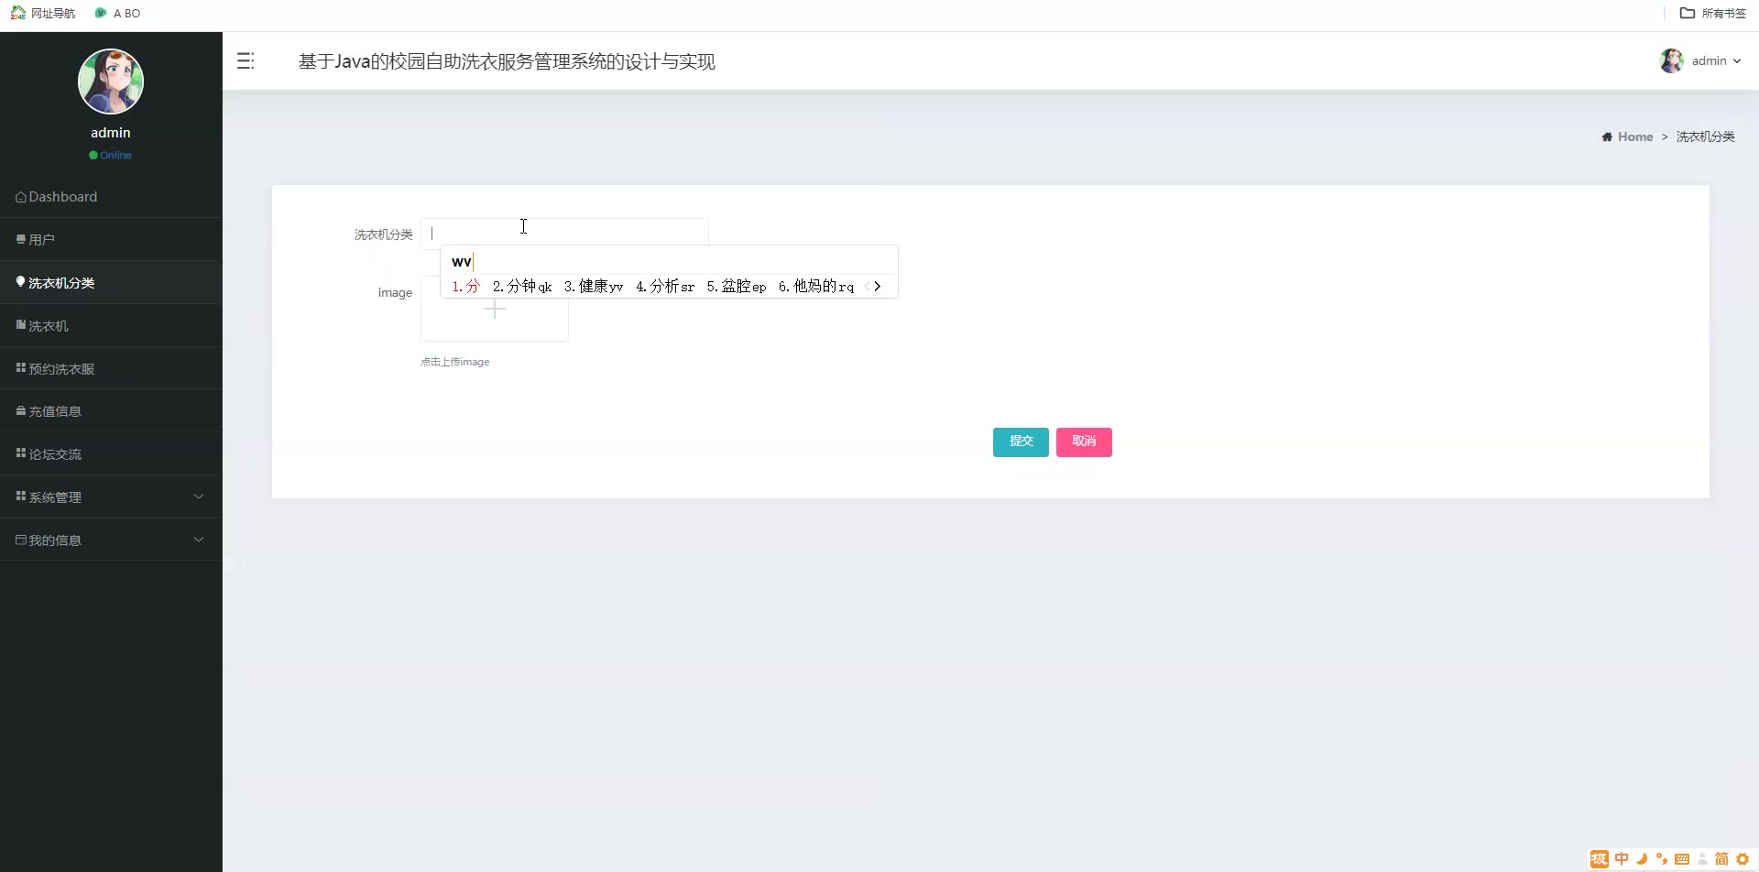Choose IME candidate 1 分
The width and height of the screenshot is (1759, 872).
[x=466, y=287]
